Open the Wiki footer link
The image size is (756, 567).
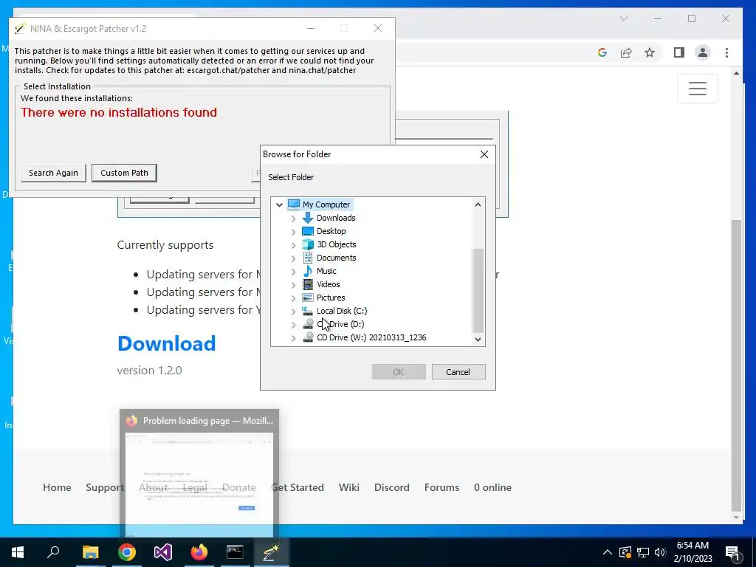click(x=349, y=487)
